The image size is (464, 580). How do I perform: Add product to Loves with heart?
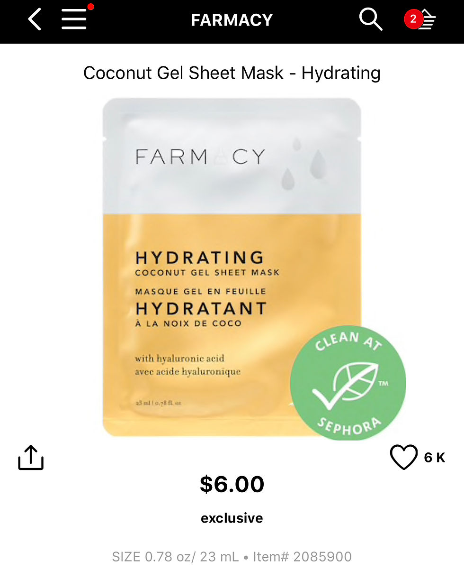(x=403, y=457)
